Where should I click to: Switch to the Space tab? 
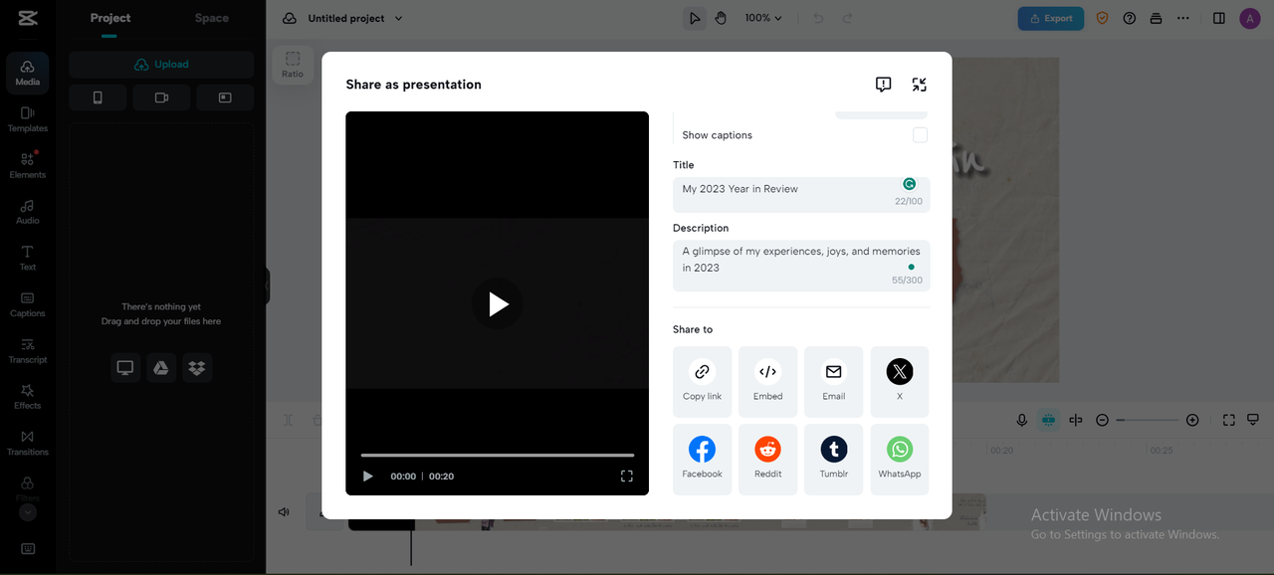(x=212, y=18)
